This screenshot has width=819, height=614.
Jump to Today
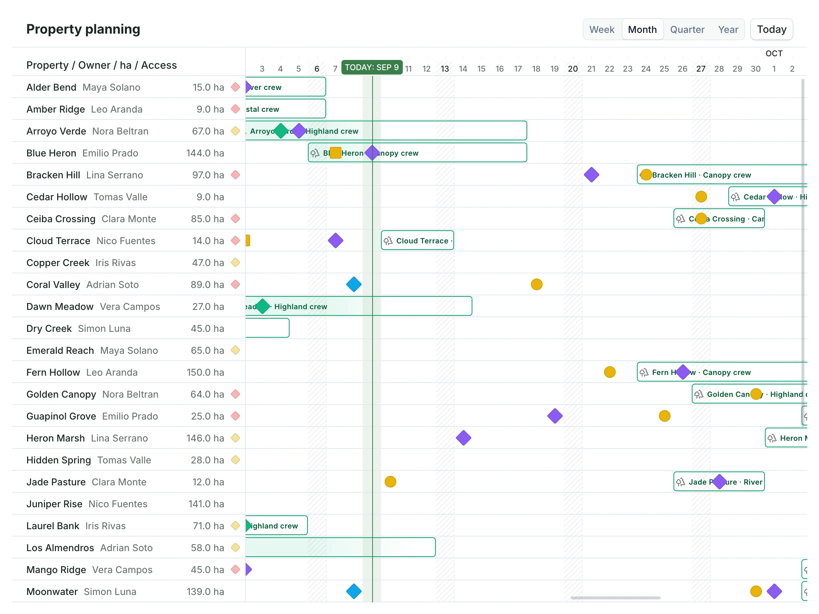click(771, 29)
